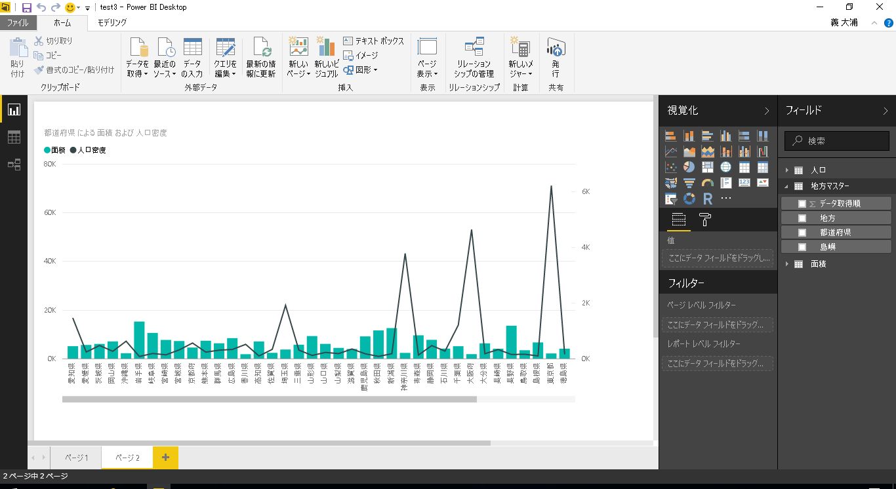The width and height of the screenshot is (896, 489).
Task: Open the Format paint roller tab
Action: click(x=705, y=220)
